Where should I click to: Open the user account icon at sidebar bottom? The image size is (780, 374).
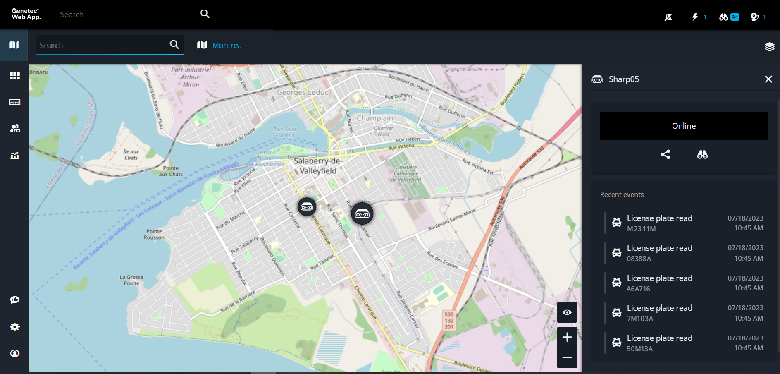tap(14, 353)
